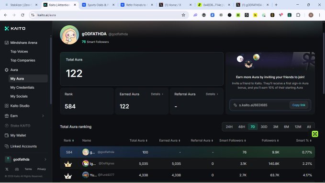Open browser Extensions puzzle icon
The image size is (325, 183).
298,15
